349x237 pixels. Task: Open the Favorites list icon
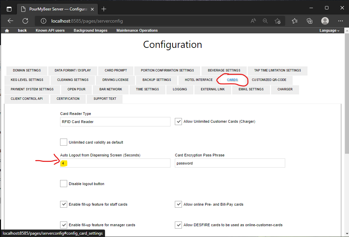coord(294,21)
